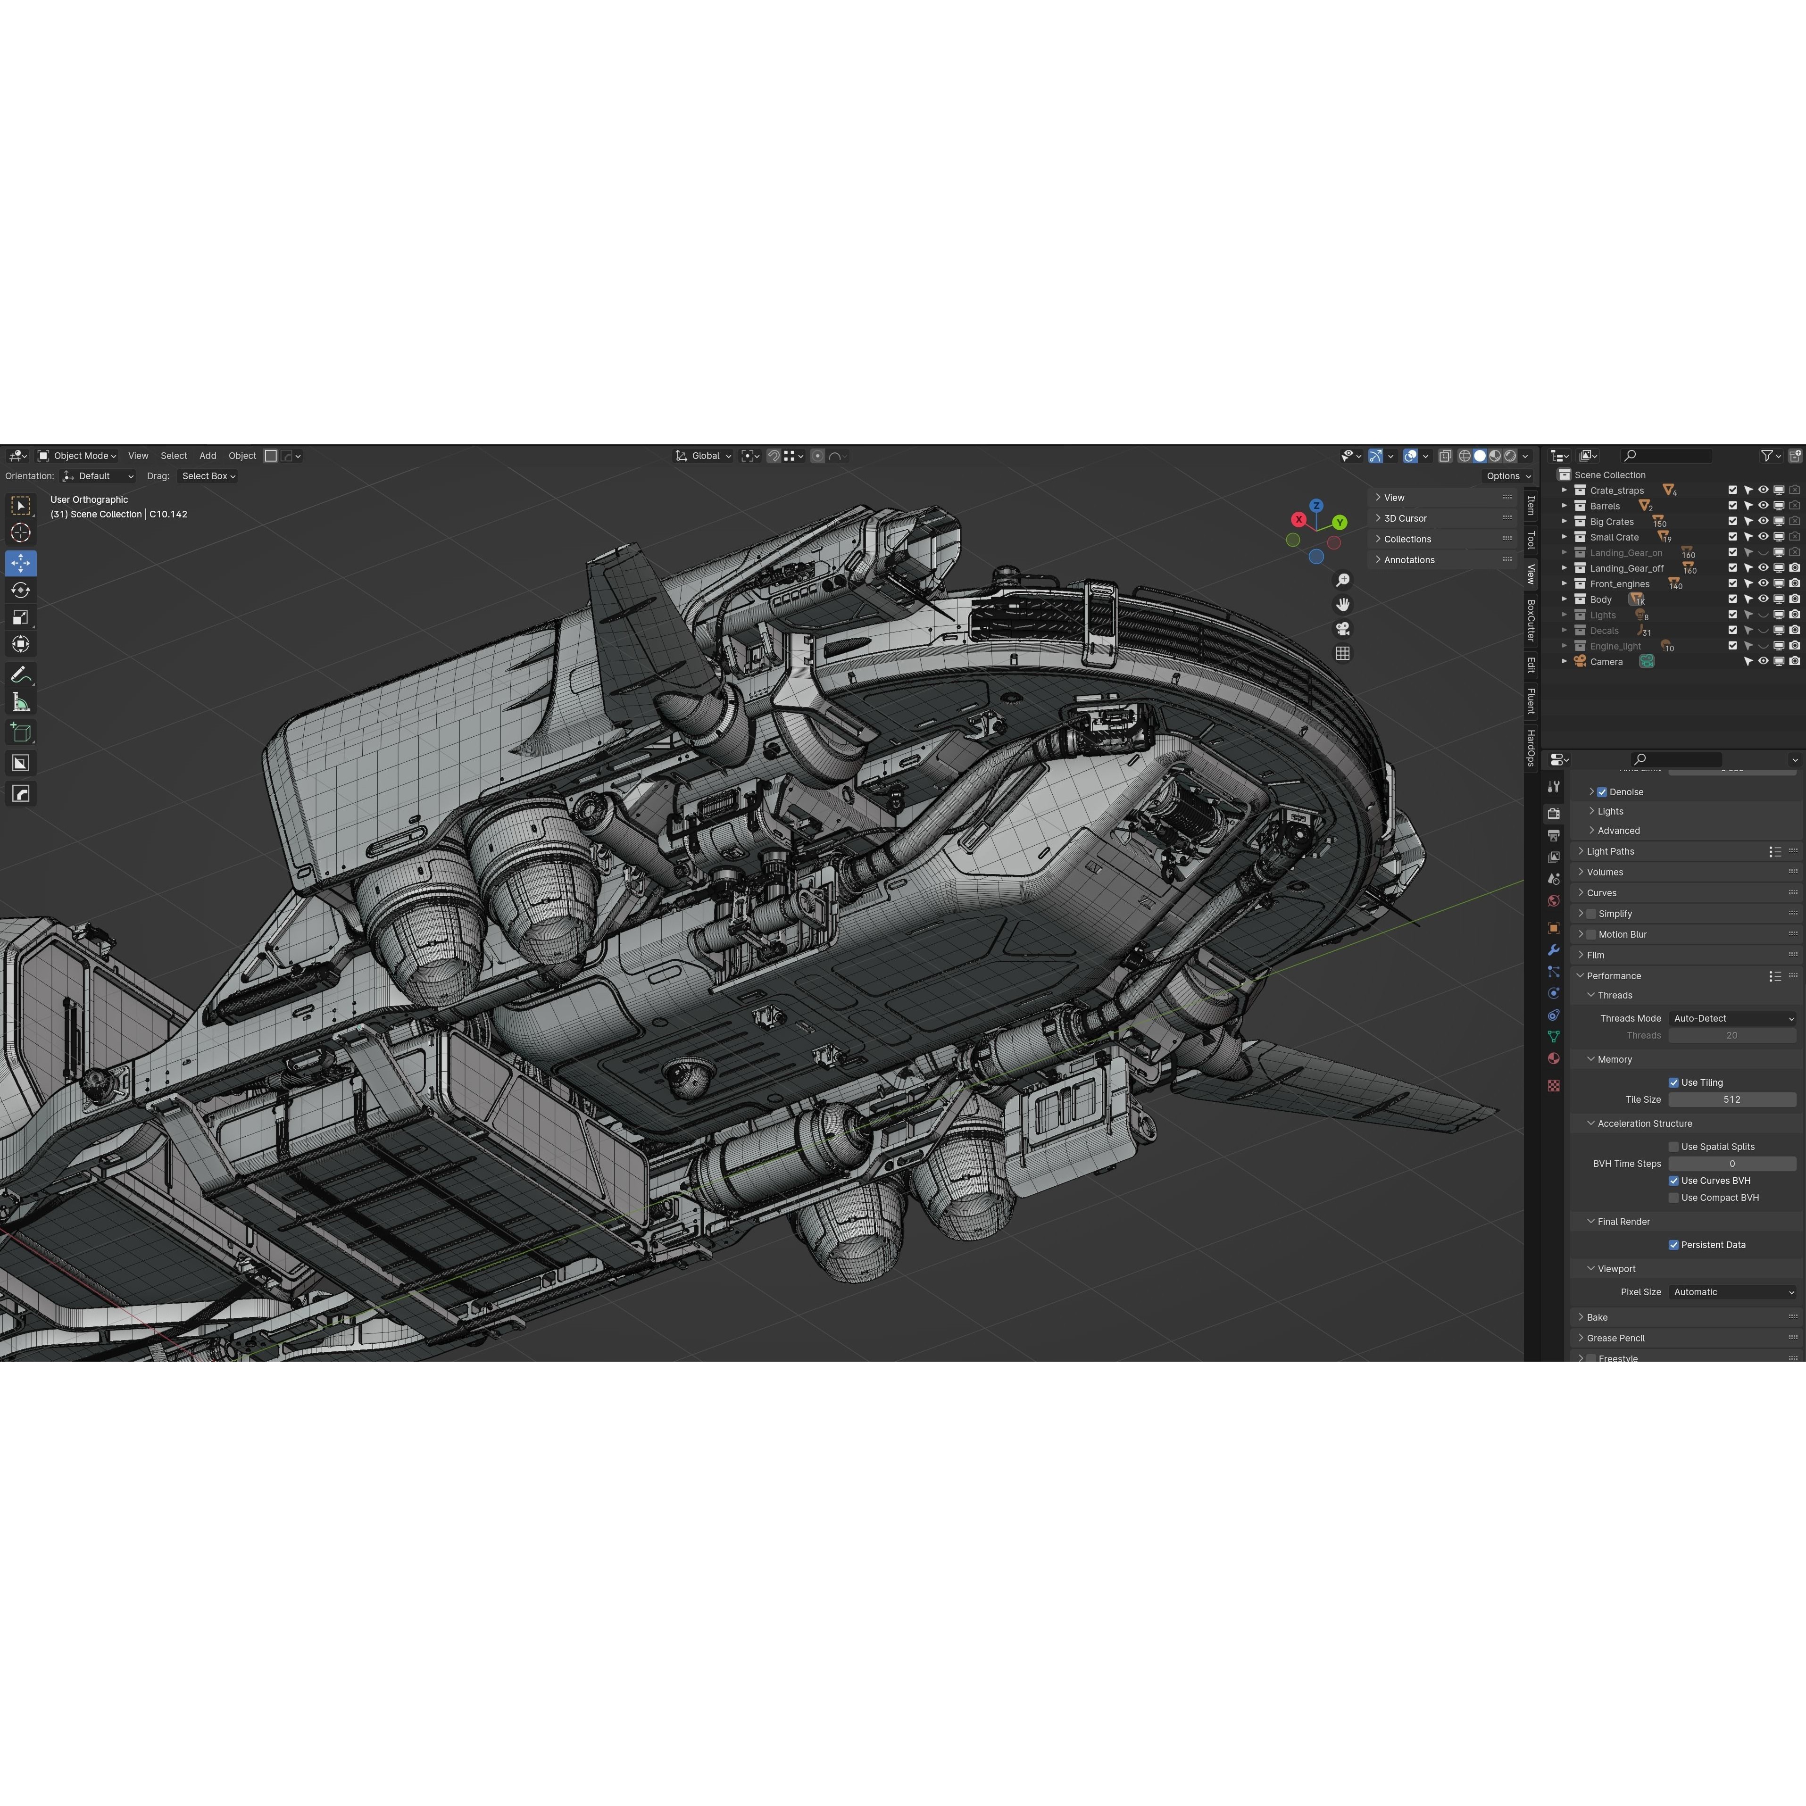The width and height of the screenshot is (1806, 1806).
Task: Open the Render Properties tab
Action: [1554, 814]
